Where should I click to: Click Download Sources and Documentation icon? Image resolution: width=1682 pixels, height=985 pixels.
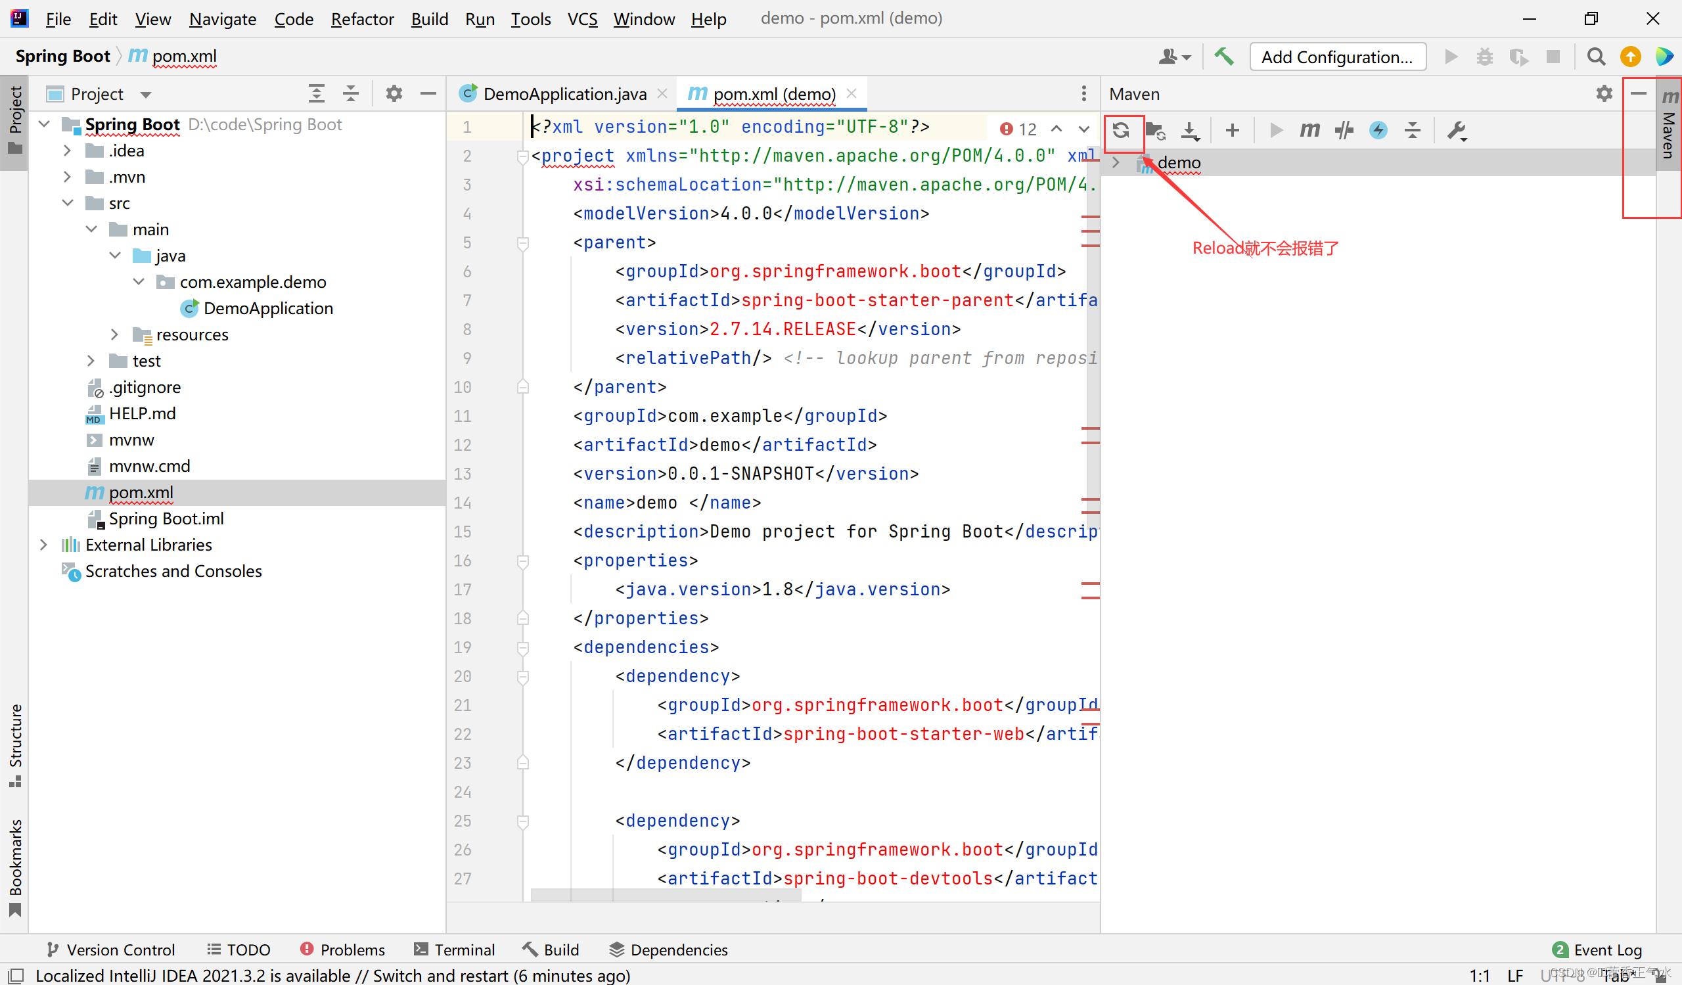pyautogui.click(x=1189, y=130)
